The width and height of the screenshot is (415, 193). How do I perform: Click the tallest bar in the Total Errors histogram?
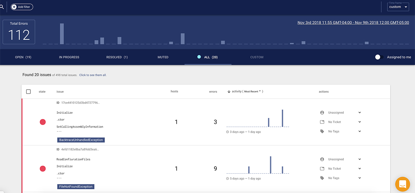62,34
